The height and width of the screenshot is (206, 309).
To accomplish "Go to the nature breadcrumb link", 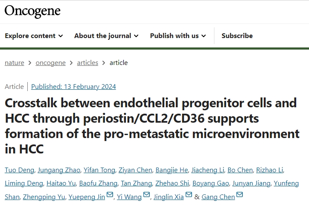I will (15, 63).
